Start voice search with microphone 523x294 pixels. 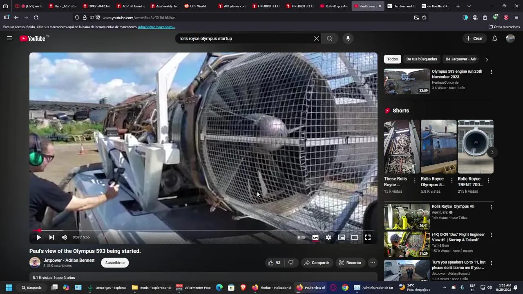click(x=348, y=38)
